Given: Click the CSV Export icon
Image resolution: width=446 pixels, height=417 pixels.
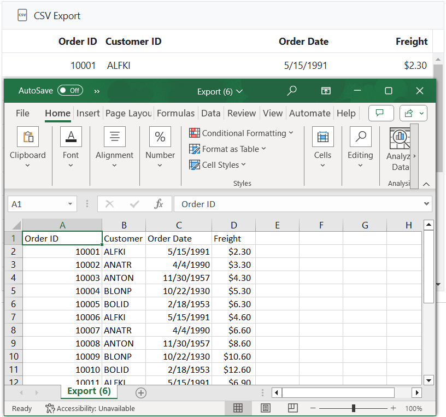Looking at the screenshot, I should point(22,15).
